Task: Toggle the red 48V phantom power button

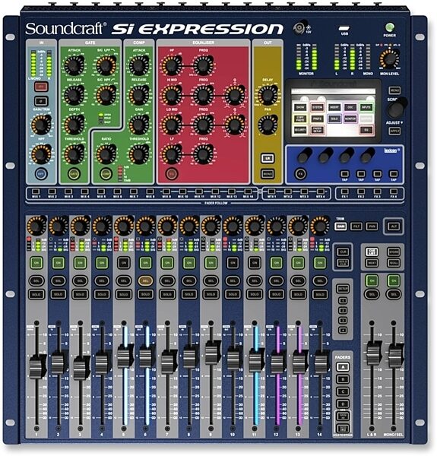Action: coord(41,86)
